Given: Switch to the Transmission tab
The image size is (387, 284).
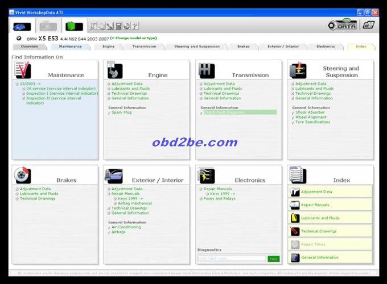Looking at the screenshot, I should point(145,47).
